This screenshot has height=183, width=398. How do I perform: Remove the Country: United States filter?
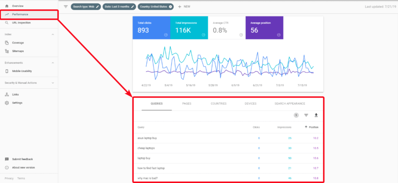pyautogui.click(x=170, y=6)
